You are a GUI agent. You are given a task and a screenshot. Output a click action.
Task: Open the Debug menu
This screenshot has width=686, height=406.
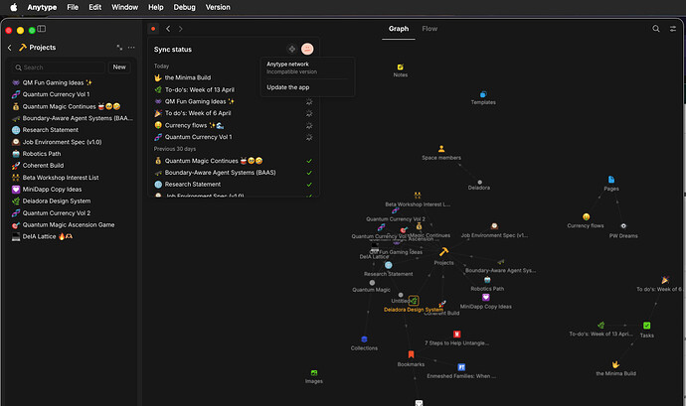184,7
